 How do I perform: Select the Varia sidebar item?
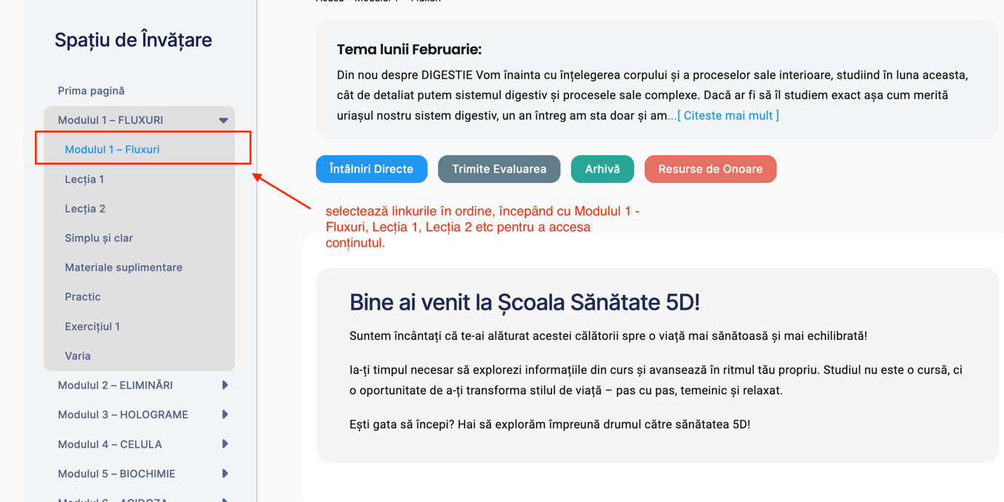pos(78,356)
